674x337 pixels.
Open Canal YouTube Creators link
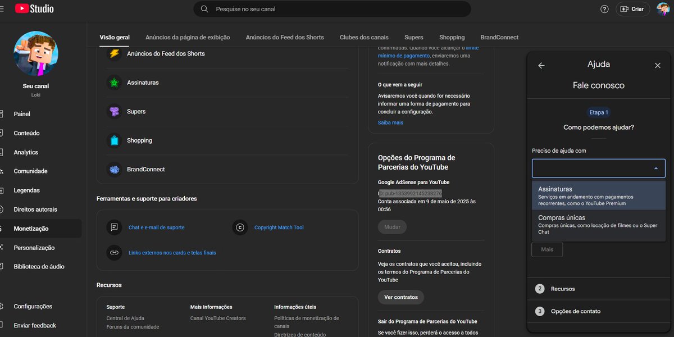[218, 318]
